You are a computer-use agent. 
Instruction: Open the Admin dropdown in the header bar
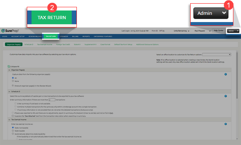[x=233, y=31]
